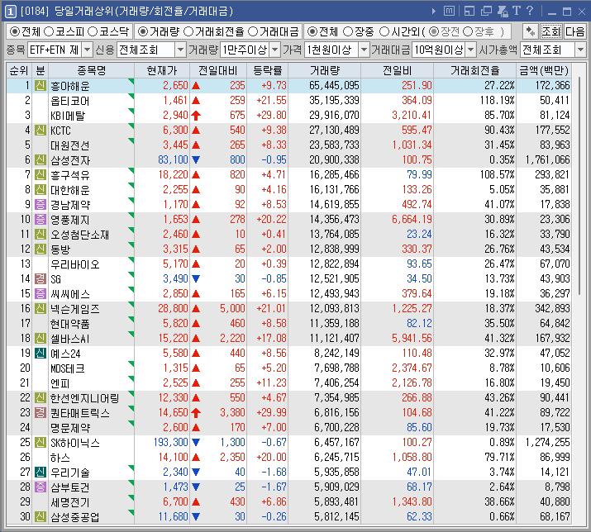Click the swap arrows icon left of 조회
Viewport: 591px width, 532px height.
531,31
